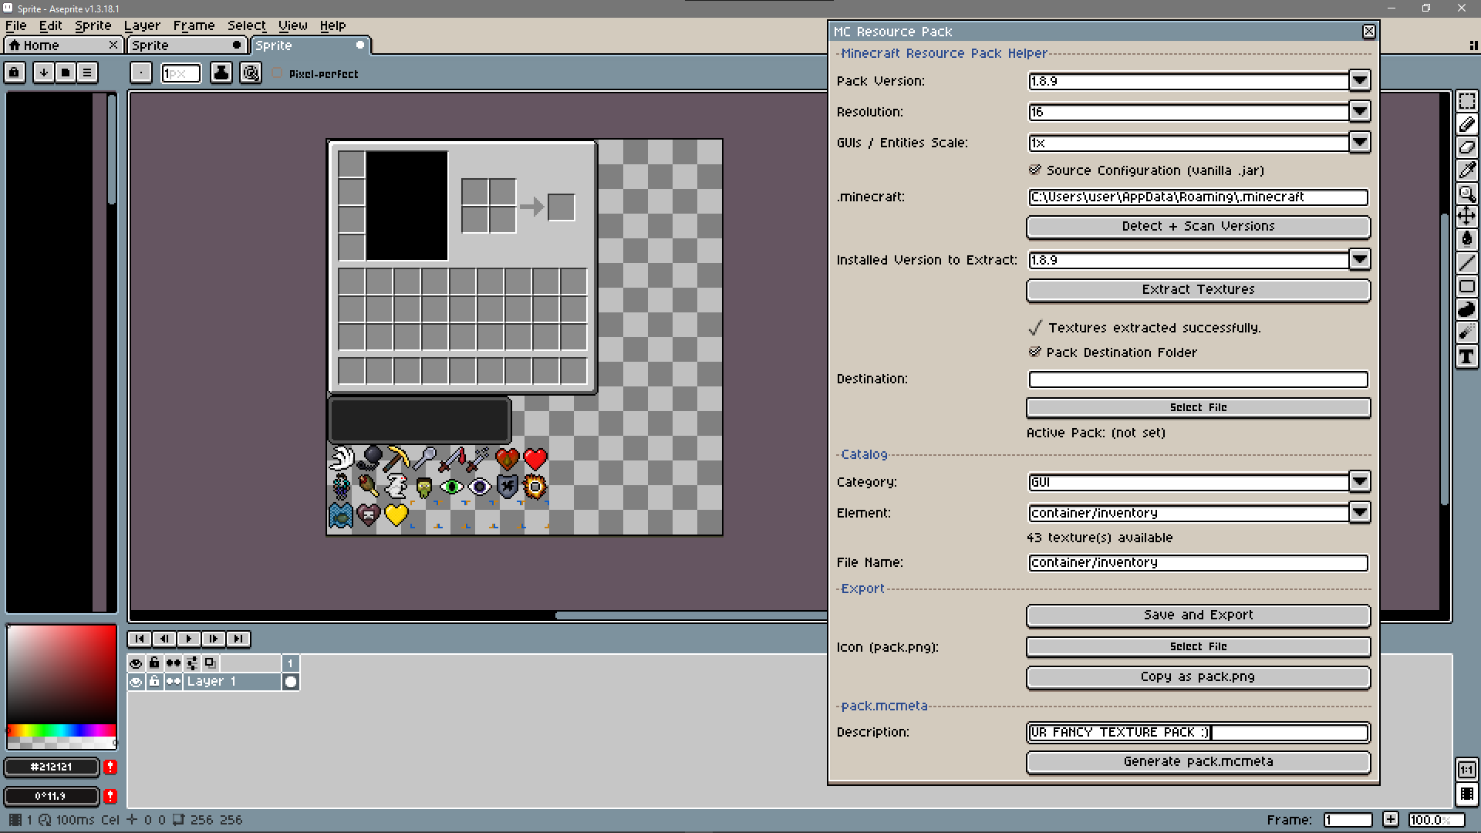Open the palette presets icon
The image size is (1481, 833).
coord(66,73)
